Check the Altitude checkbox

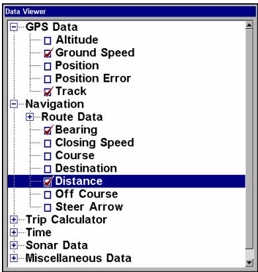point(48,41)
